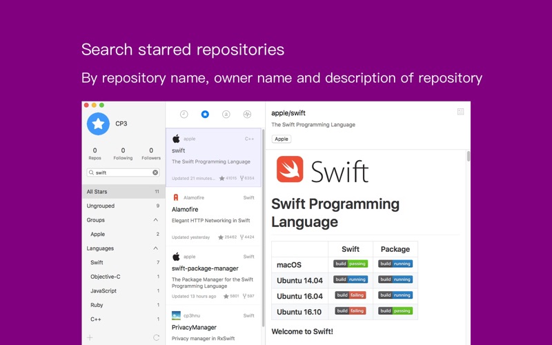This screenshot has width=552, height=345.
Task: Click the Alamofire owner avatar
Action: coord(176,197)
